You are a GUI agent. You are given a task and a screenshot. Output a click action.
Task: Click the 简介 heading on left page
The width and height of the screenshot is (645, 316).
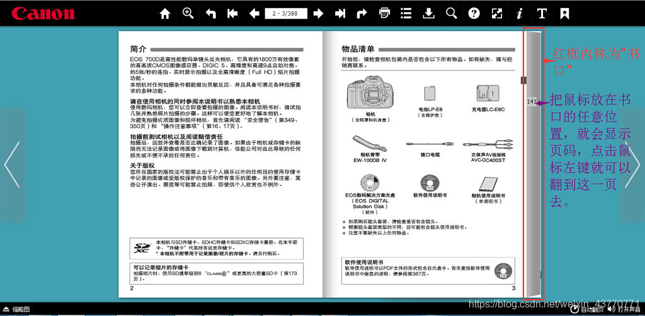[138, 49]
